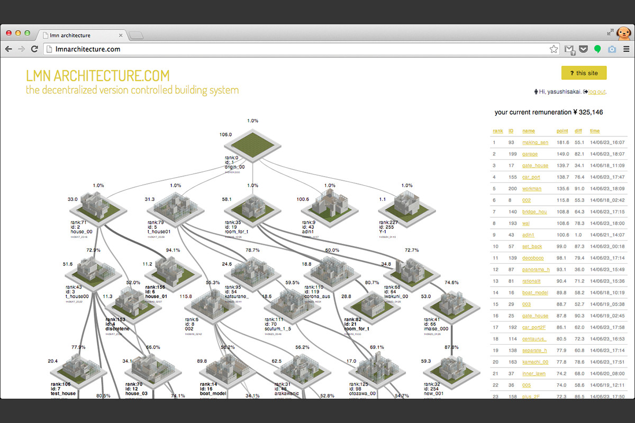Open the car_port entry link
635x423 pixels.
click(x=531, y=177)
